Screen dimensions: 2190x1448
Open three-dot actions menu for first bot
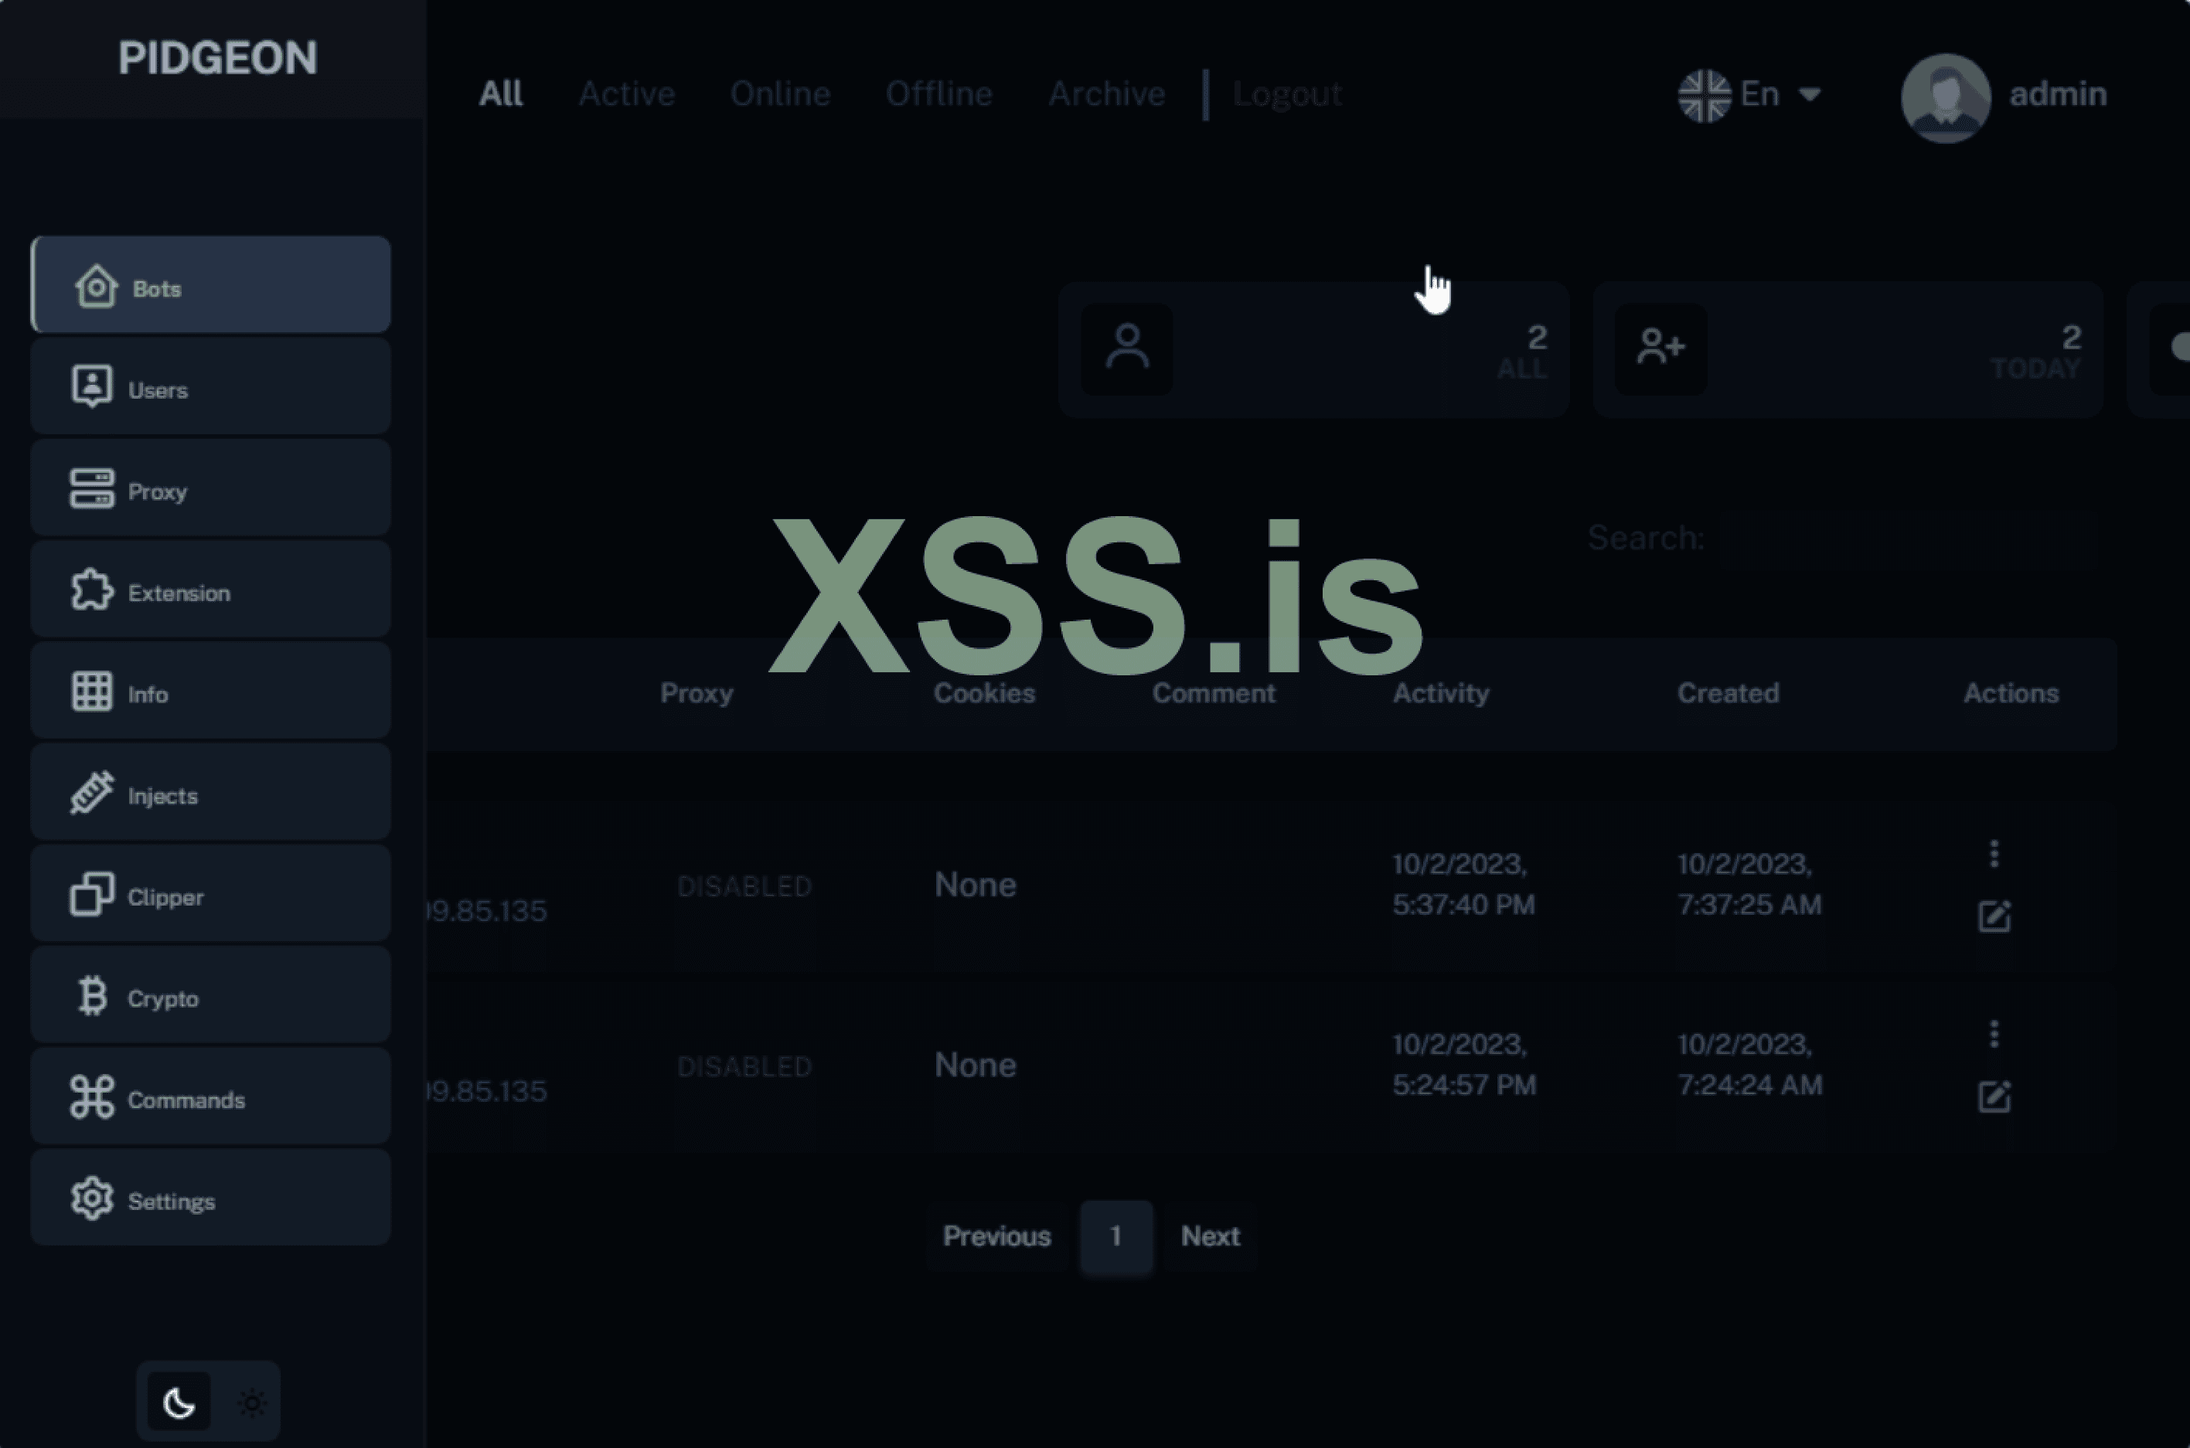[1993, 855]
